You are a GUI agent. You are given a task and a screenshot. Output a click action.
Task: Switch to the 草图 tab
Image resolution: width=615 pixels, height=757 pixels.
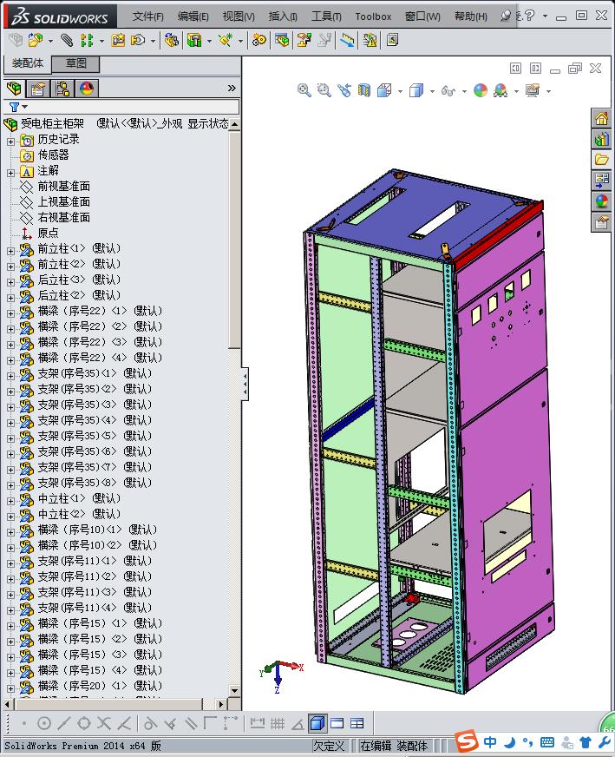(x=75, y=63)
